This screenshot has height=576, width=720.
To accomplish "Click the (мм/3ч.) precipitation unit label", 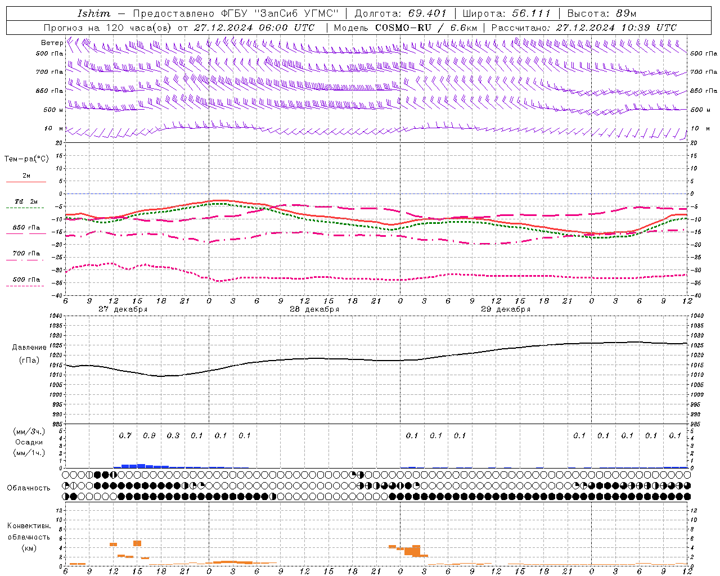I will [29, 431].
